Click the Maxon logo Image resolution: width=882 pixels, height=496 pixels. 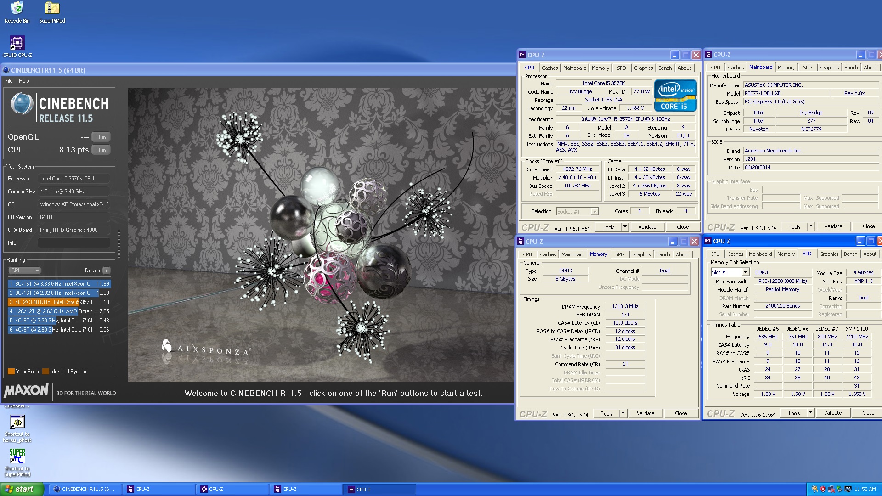pos(26,391)
